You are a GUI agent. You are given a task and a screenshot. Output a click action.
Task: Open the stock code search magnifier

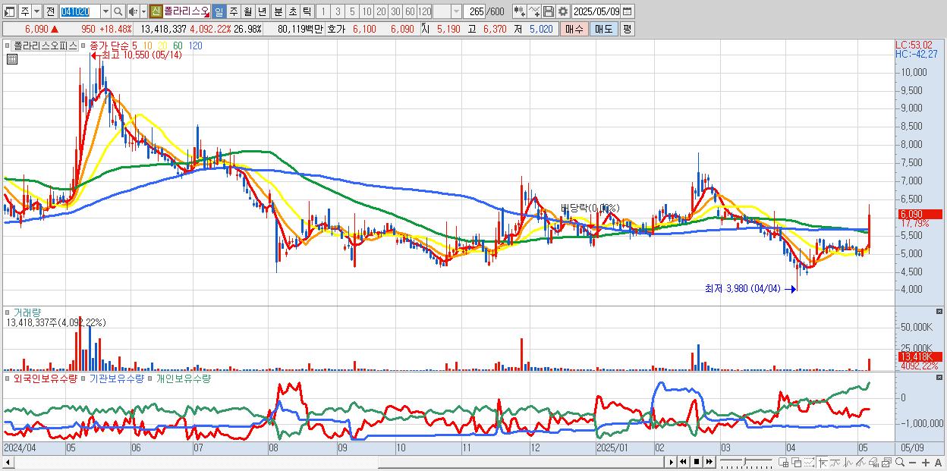(x=118, y=11)
